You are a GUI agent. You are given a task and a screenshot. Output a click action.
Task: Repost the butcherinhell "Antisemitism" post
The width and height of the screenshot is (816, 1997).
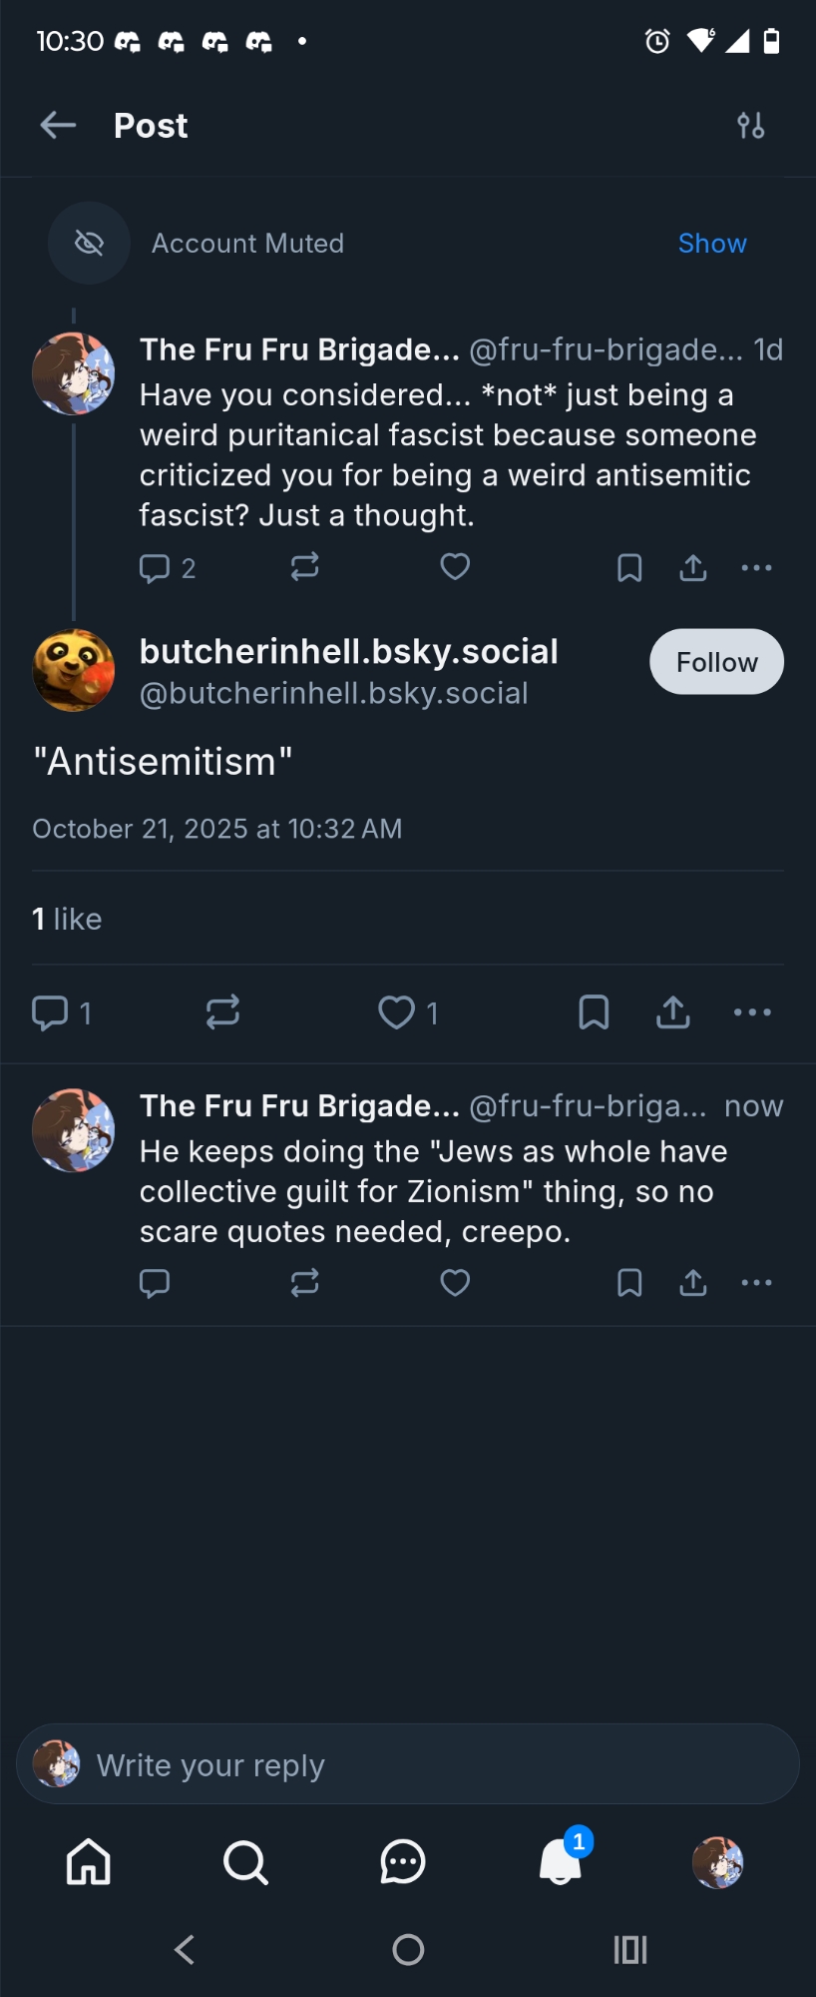[x=222, y=1012]
